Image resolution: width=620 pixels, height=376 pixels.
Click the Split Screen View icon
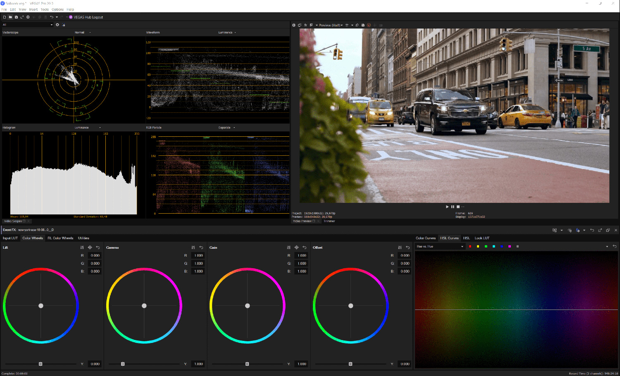pos(311,25)
